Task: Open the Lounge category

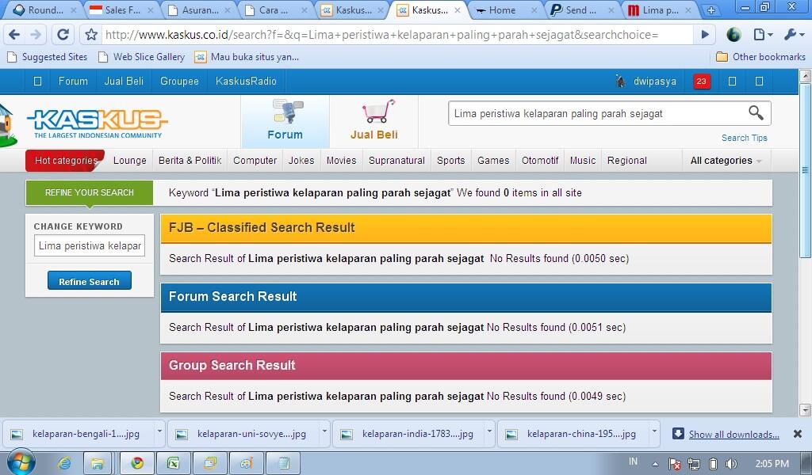Action: pos(130,161)
